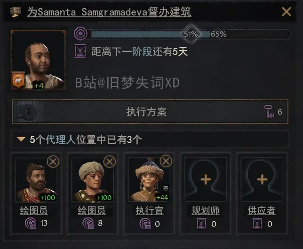Open Samanta Samgramadeva's target portrait
This screenshot has height=249, width=303.
(x=38, y=60)
